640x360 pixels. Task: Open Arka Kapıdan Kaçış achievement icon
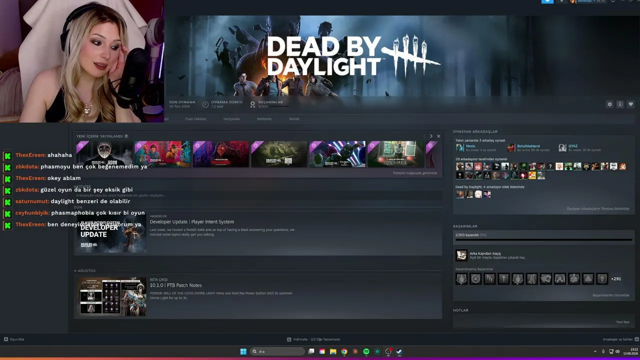pos(461,255)
